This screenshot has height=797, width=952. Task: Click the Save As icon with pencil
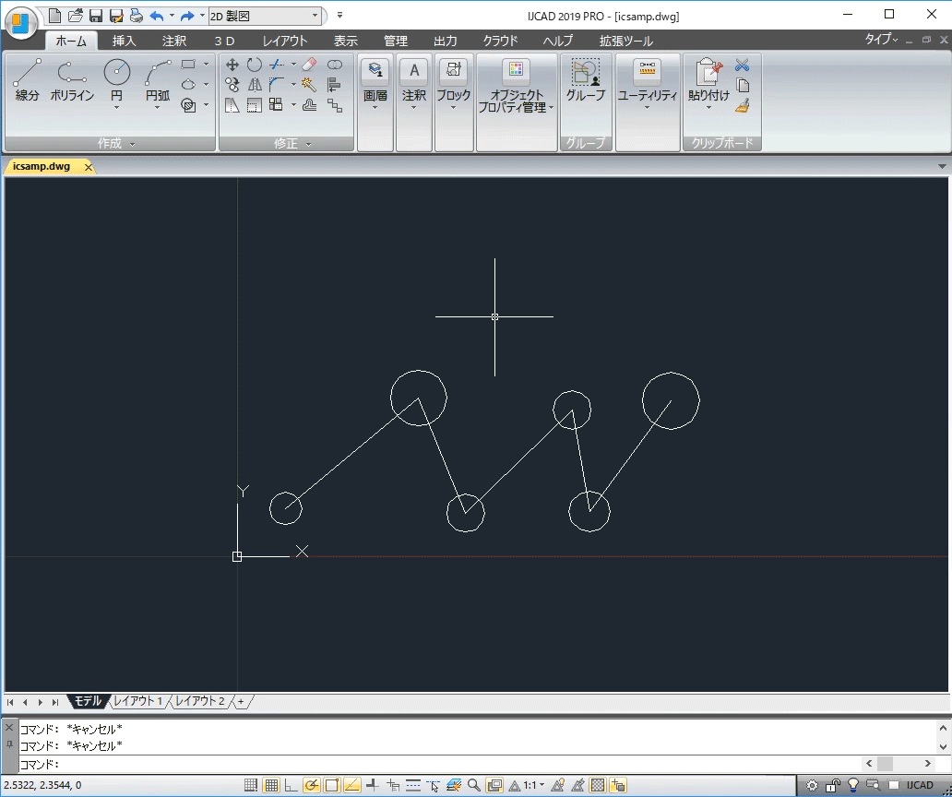tap(116, 16)
